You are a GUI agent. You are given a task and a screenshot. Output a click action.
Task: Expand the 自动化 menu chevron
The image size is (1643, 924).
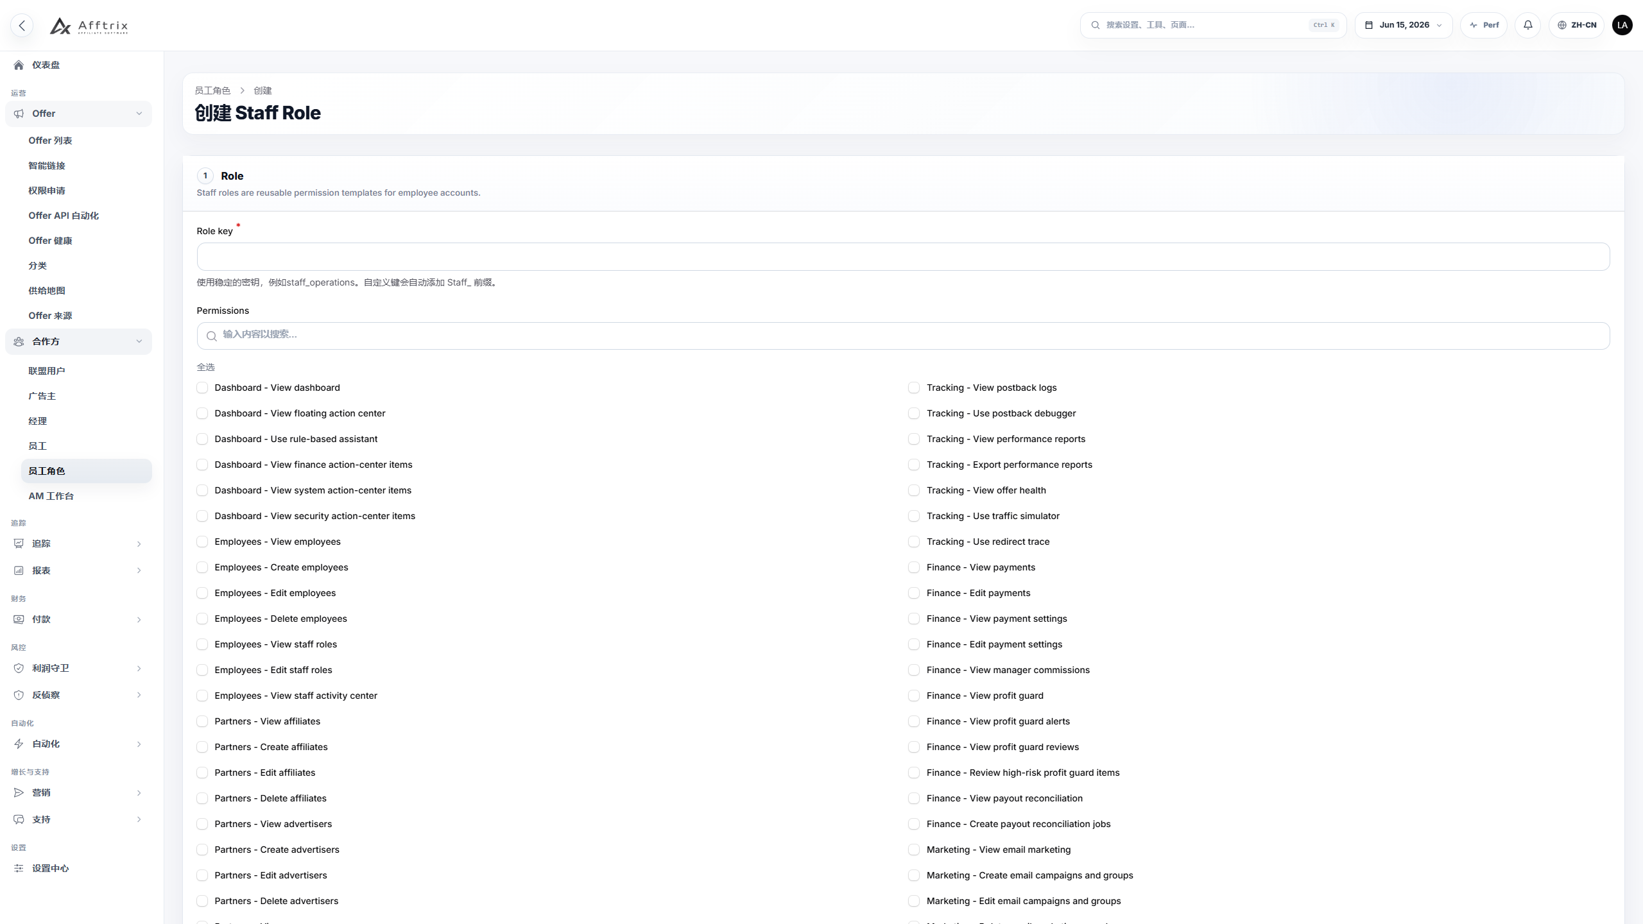point(139,744)
